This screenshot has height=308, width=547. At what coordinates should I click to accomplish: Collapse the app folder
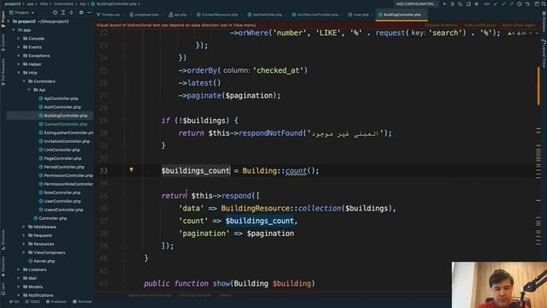pyautogui.click(x=14, y=30)
